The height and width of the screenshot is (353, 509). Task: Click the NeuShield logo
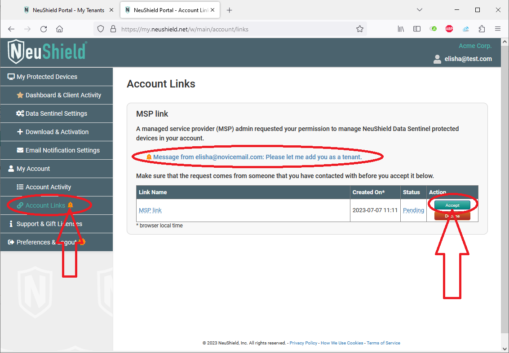[47, 52]
